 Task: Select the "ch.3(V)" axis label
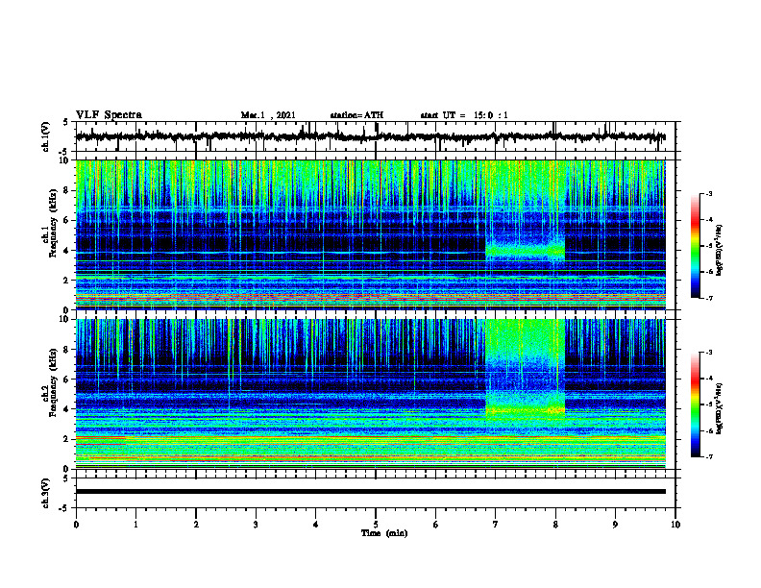coord(46,493)
